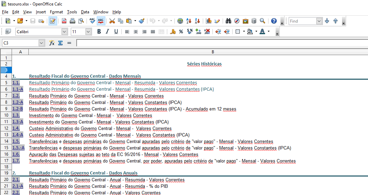Toggle Italic formatting
368x195 pixels.
click(107, 31)
